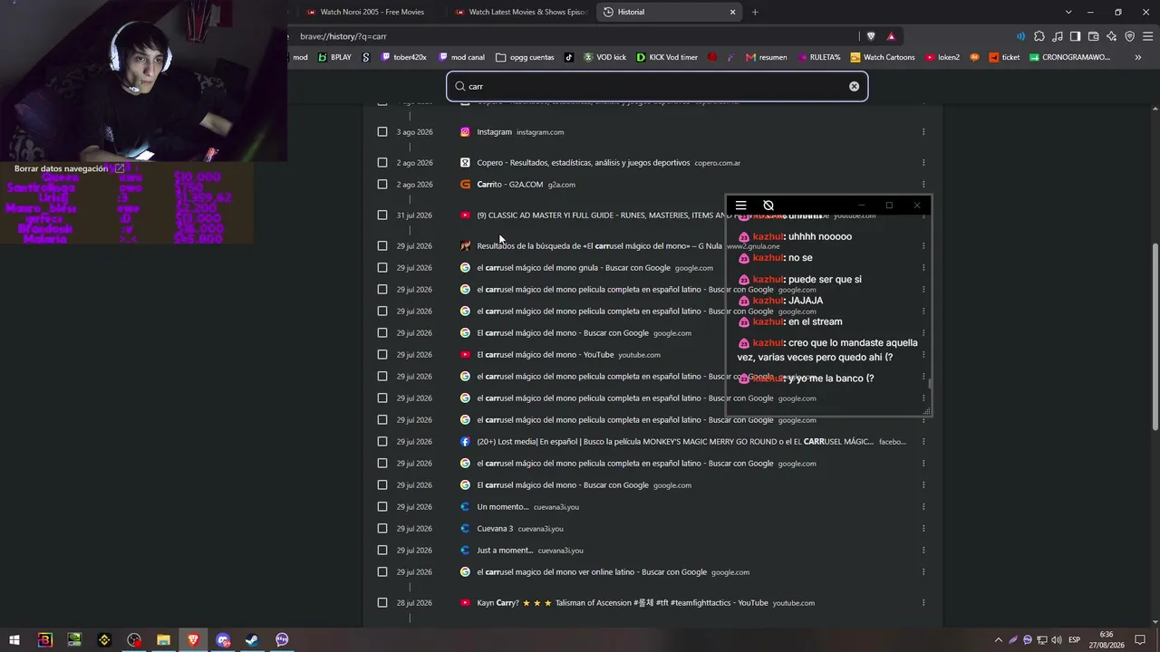Open the Brave Wallet icon

1093,36
